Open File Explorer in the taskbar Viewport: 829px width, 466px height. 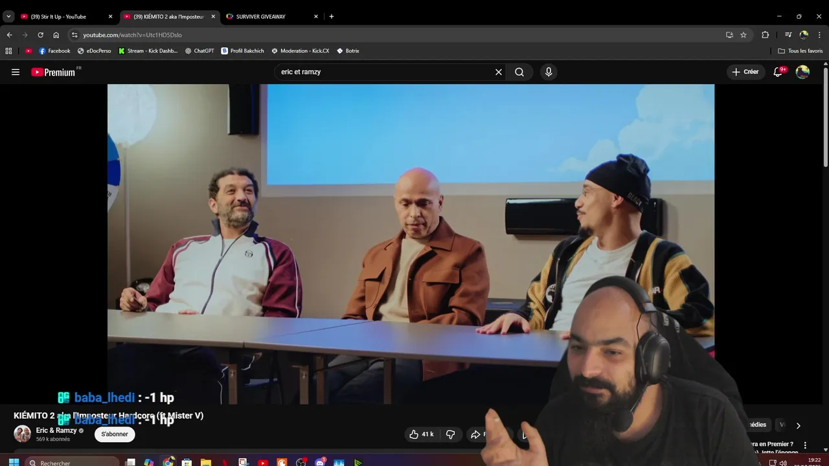pos(206,462)
